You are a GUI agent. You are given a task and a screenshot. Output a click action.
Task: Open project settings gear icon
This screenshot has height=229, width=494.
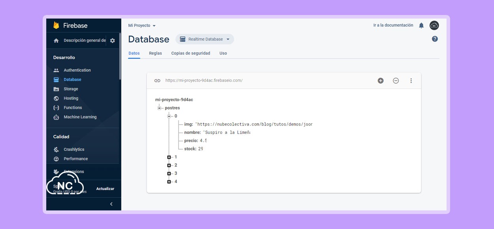[113, 40]
